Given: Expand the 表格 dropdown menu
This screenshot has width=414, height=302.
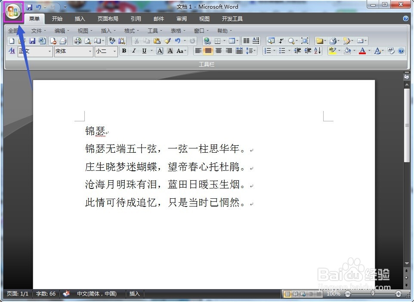Looking at the screenshot, I should coord(178,31).
